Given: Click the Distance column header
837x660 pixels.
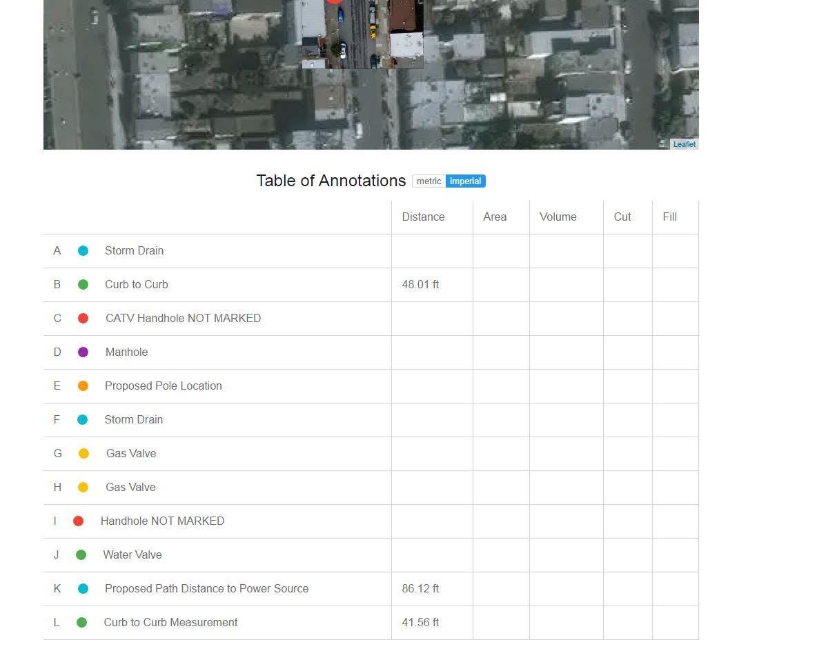Looking at the screenshot, I should coord(423,217).
